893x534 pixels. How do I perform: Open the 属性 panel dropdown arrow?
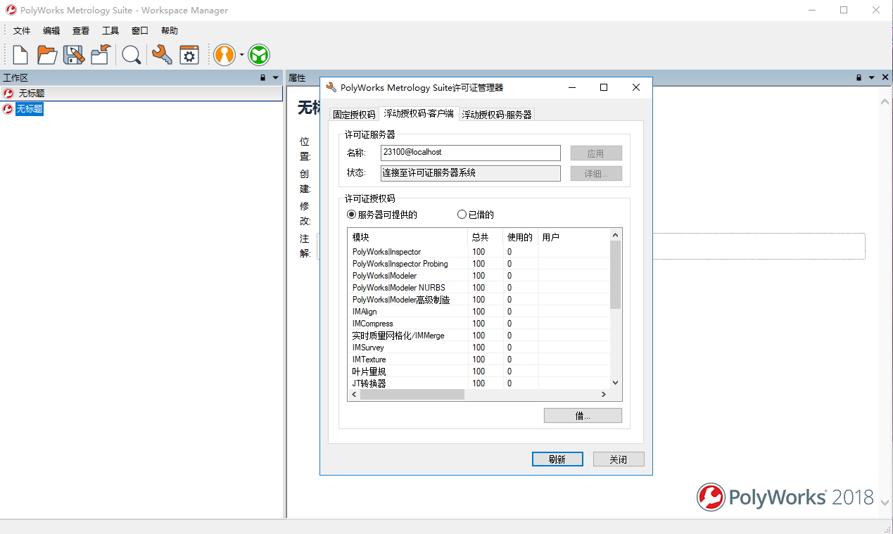coord(871,78)
